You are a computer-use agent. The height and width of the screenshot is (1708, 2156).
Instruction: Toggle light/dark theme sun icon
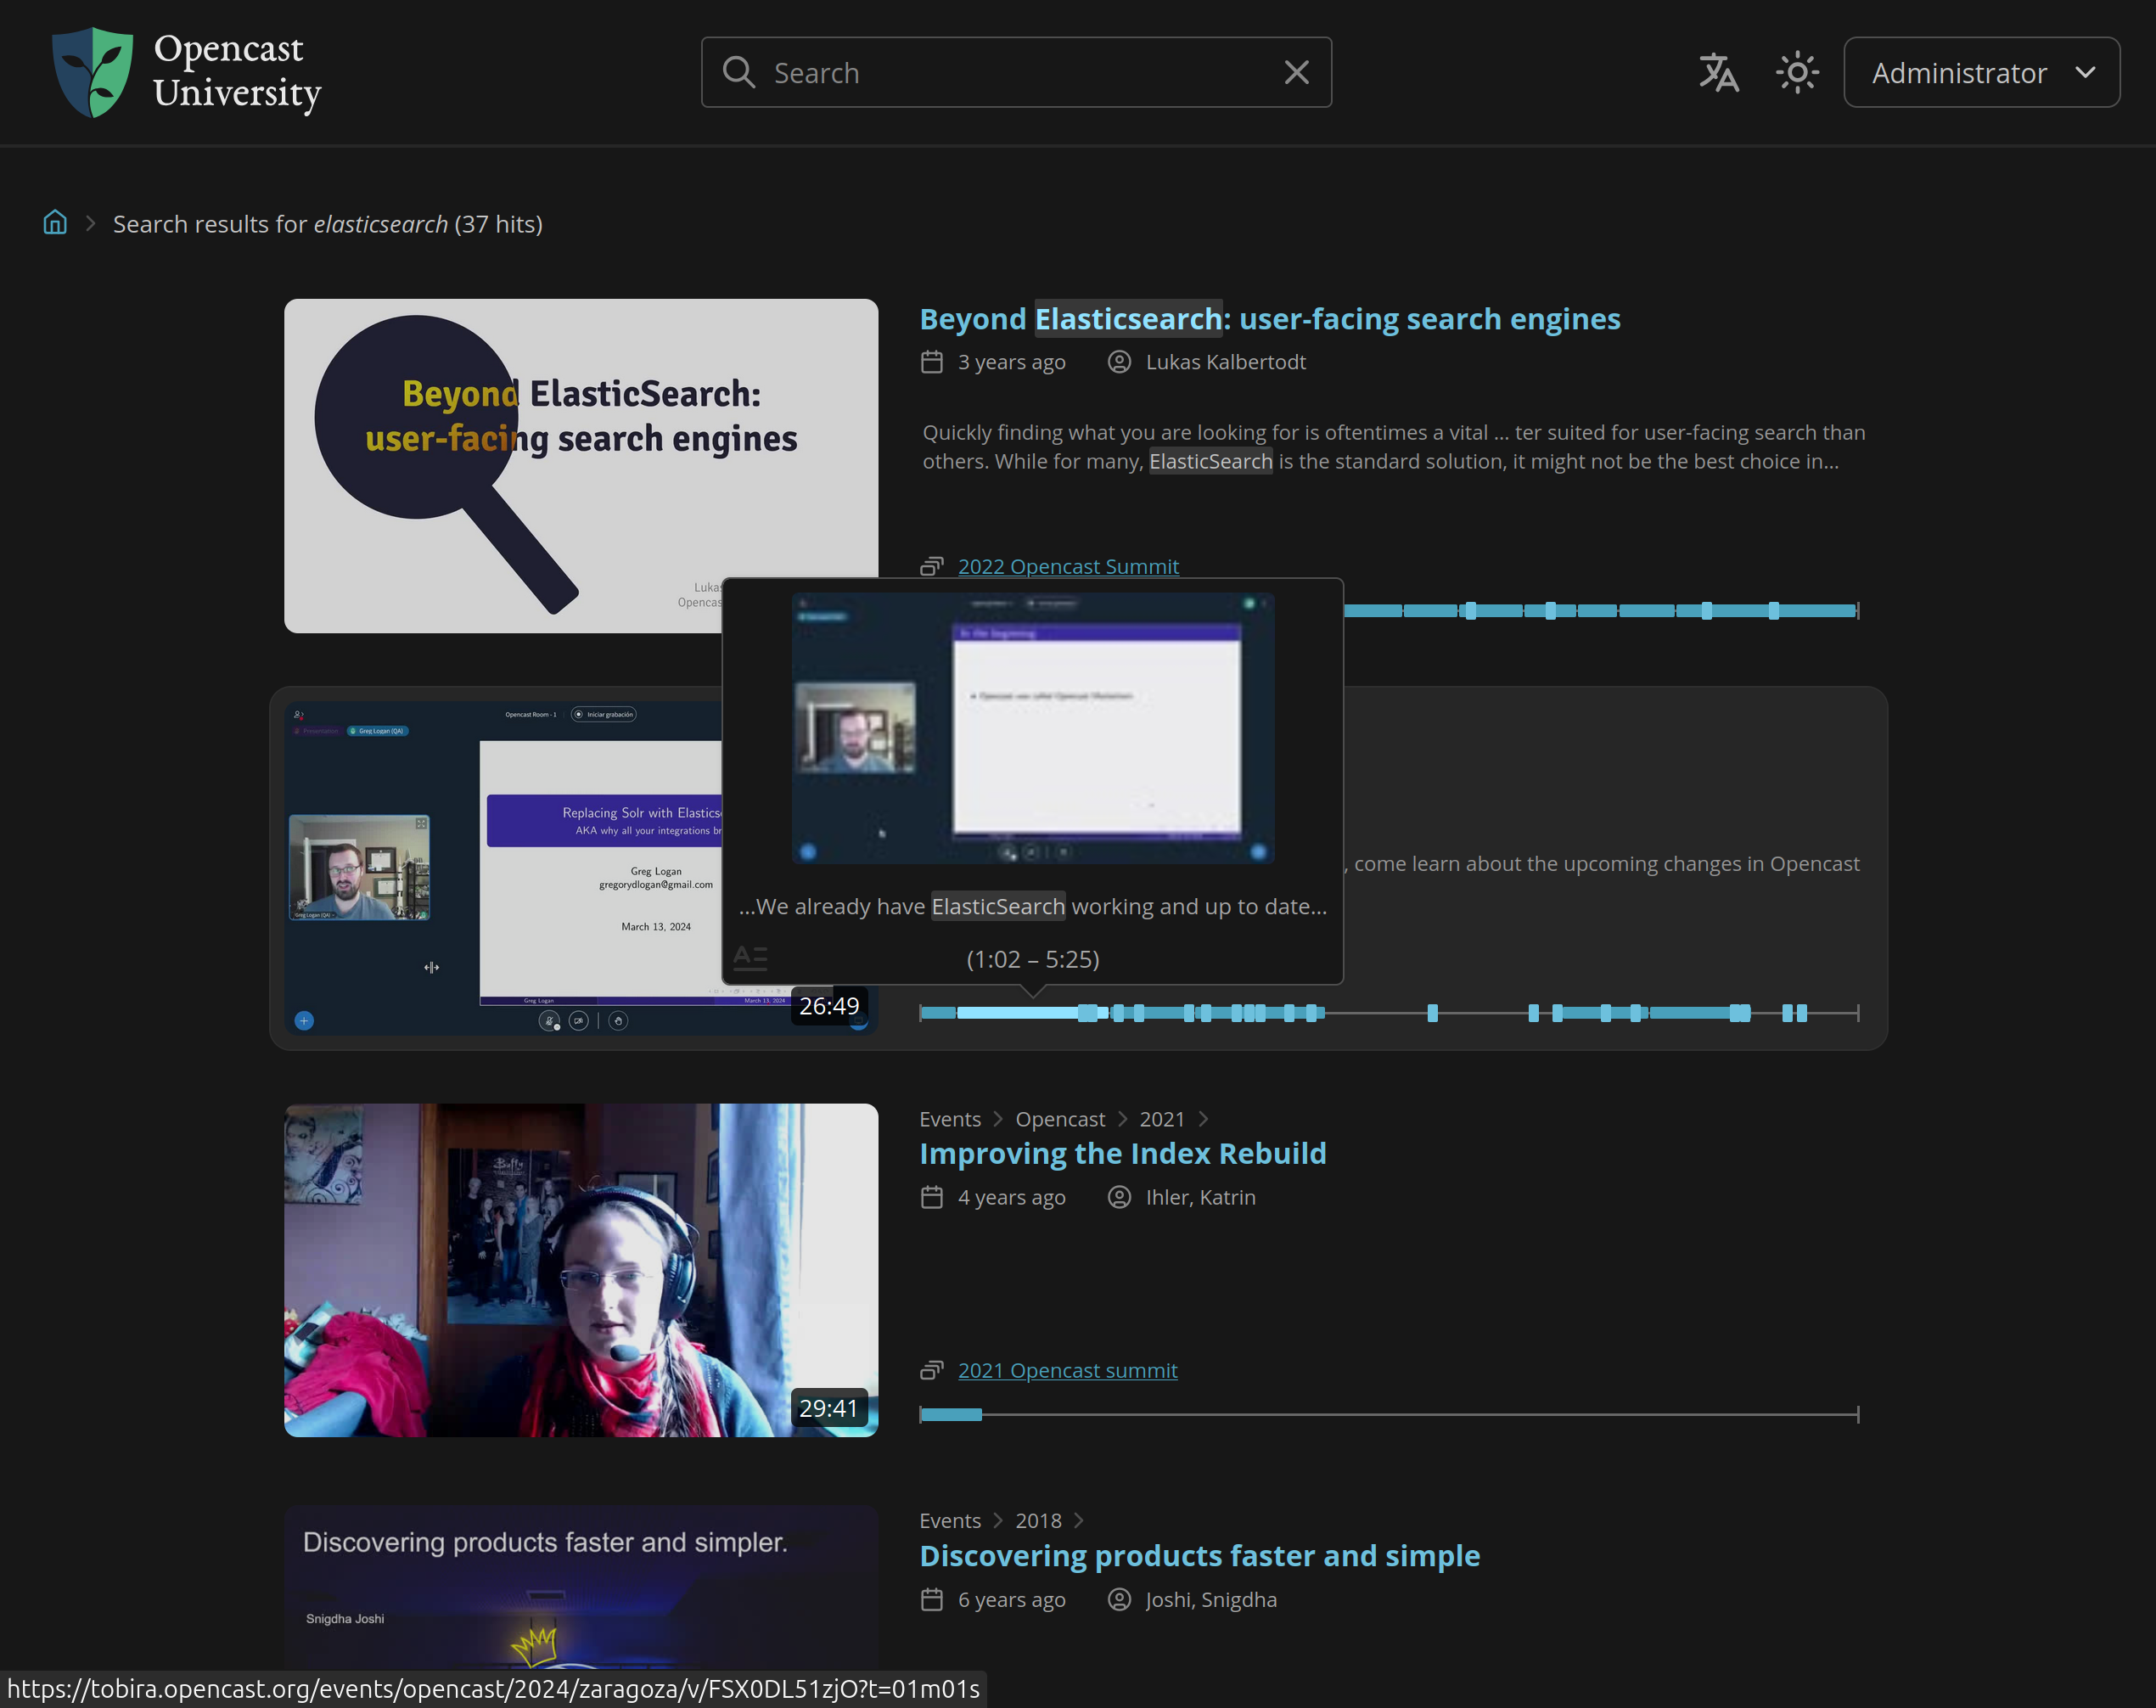1797,73
